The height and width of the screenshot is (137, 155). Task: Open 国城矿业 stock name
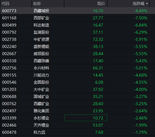tap(41, 96)
